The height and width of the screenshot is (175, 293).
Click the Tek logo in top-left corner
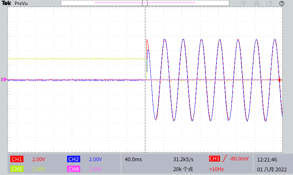[7, 3]
